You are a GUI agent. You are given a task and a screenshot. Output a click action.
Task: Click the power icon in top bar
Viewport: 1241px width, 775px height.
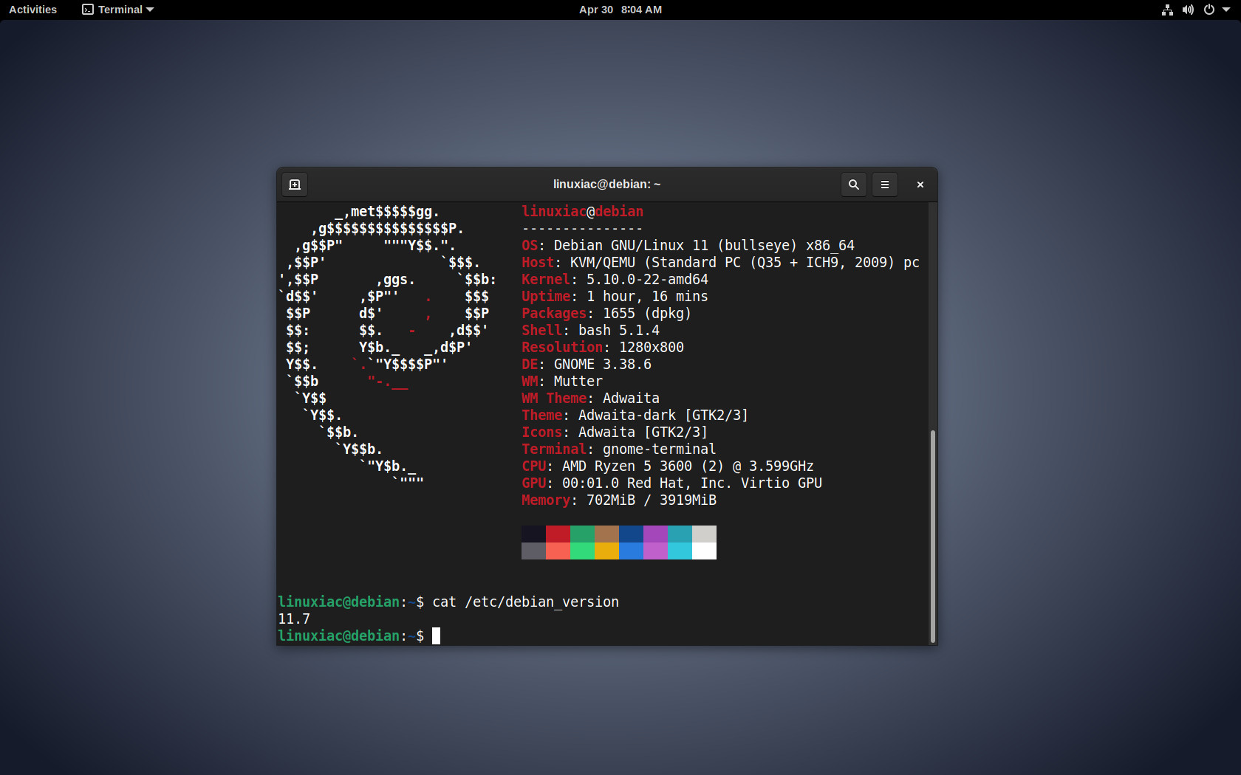point(1209,10)
